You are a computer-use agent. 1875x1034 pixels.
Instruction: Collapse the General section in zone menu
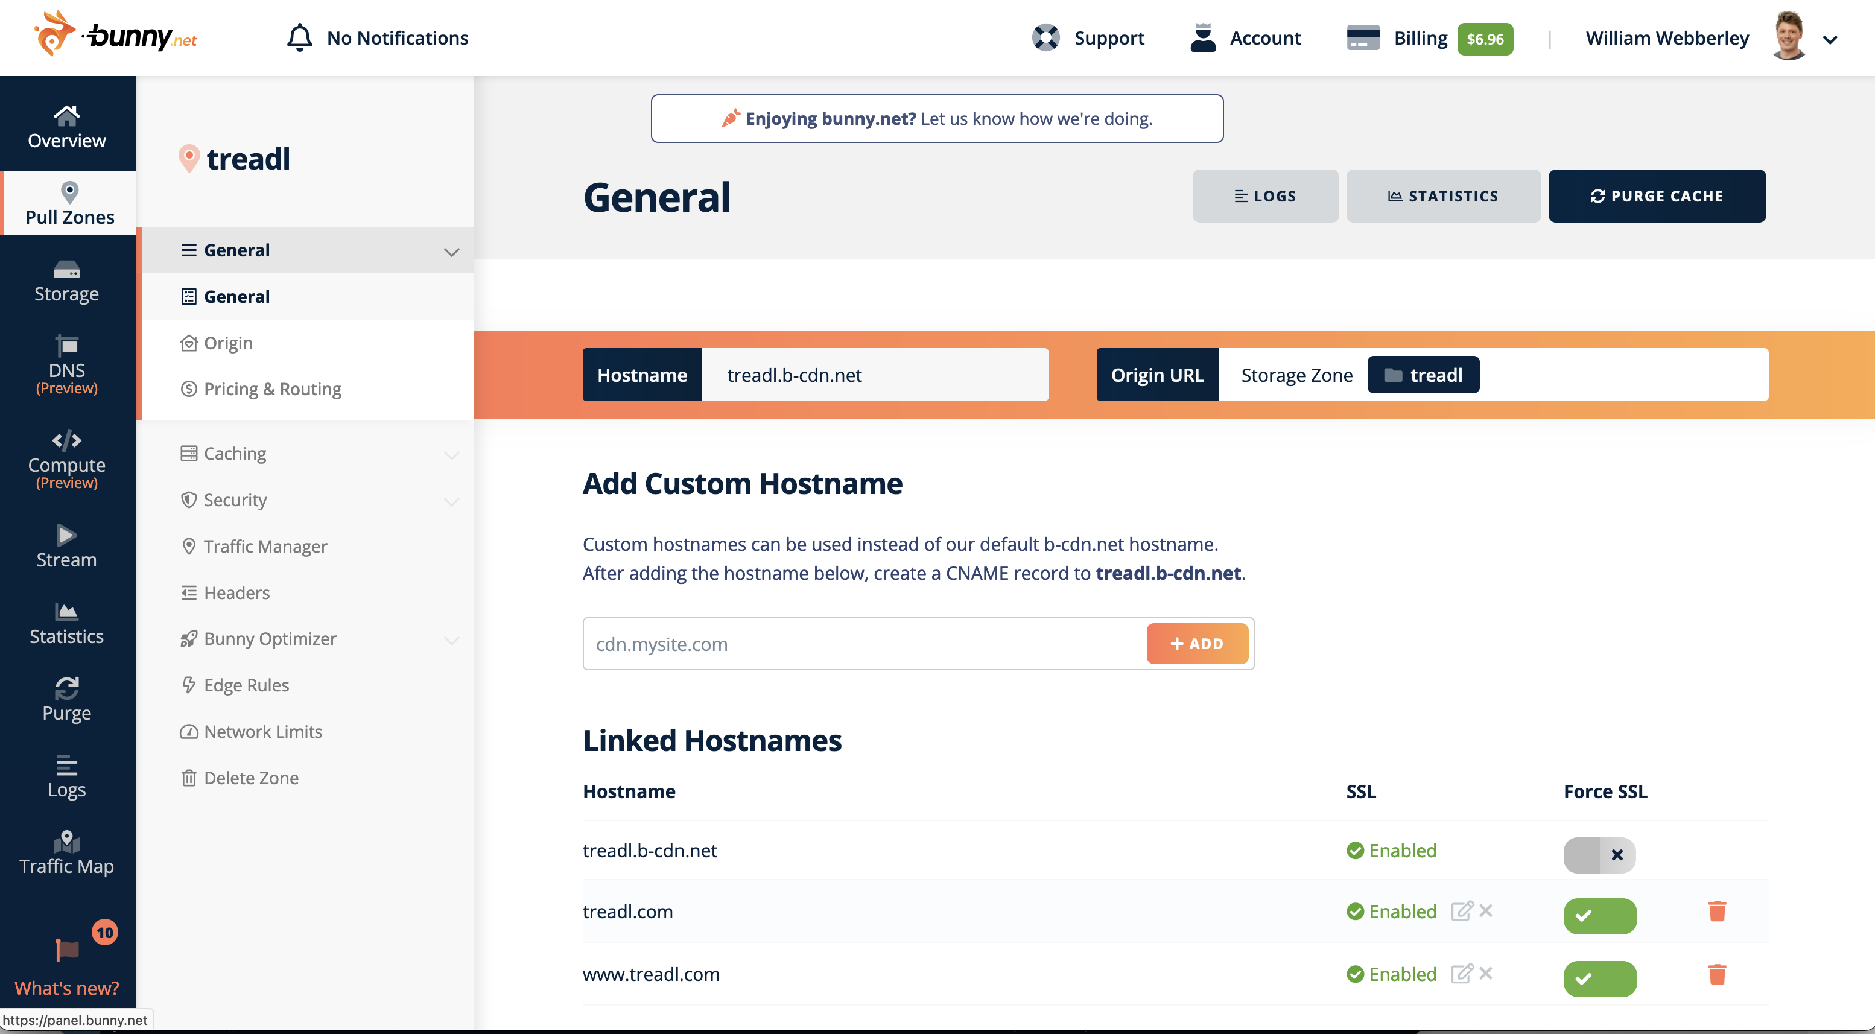(x=452, y=250)
